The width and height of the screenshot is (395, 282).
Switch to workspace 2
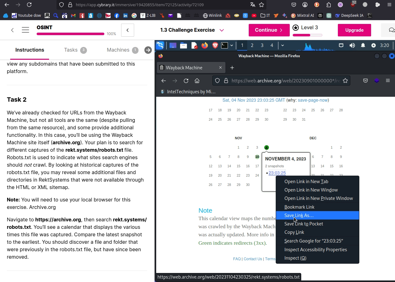tap(252, 45)
